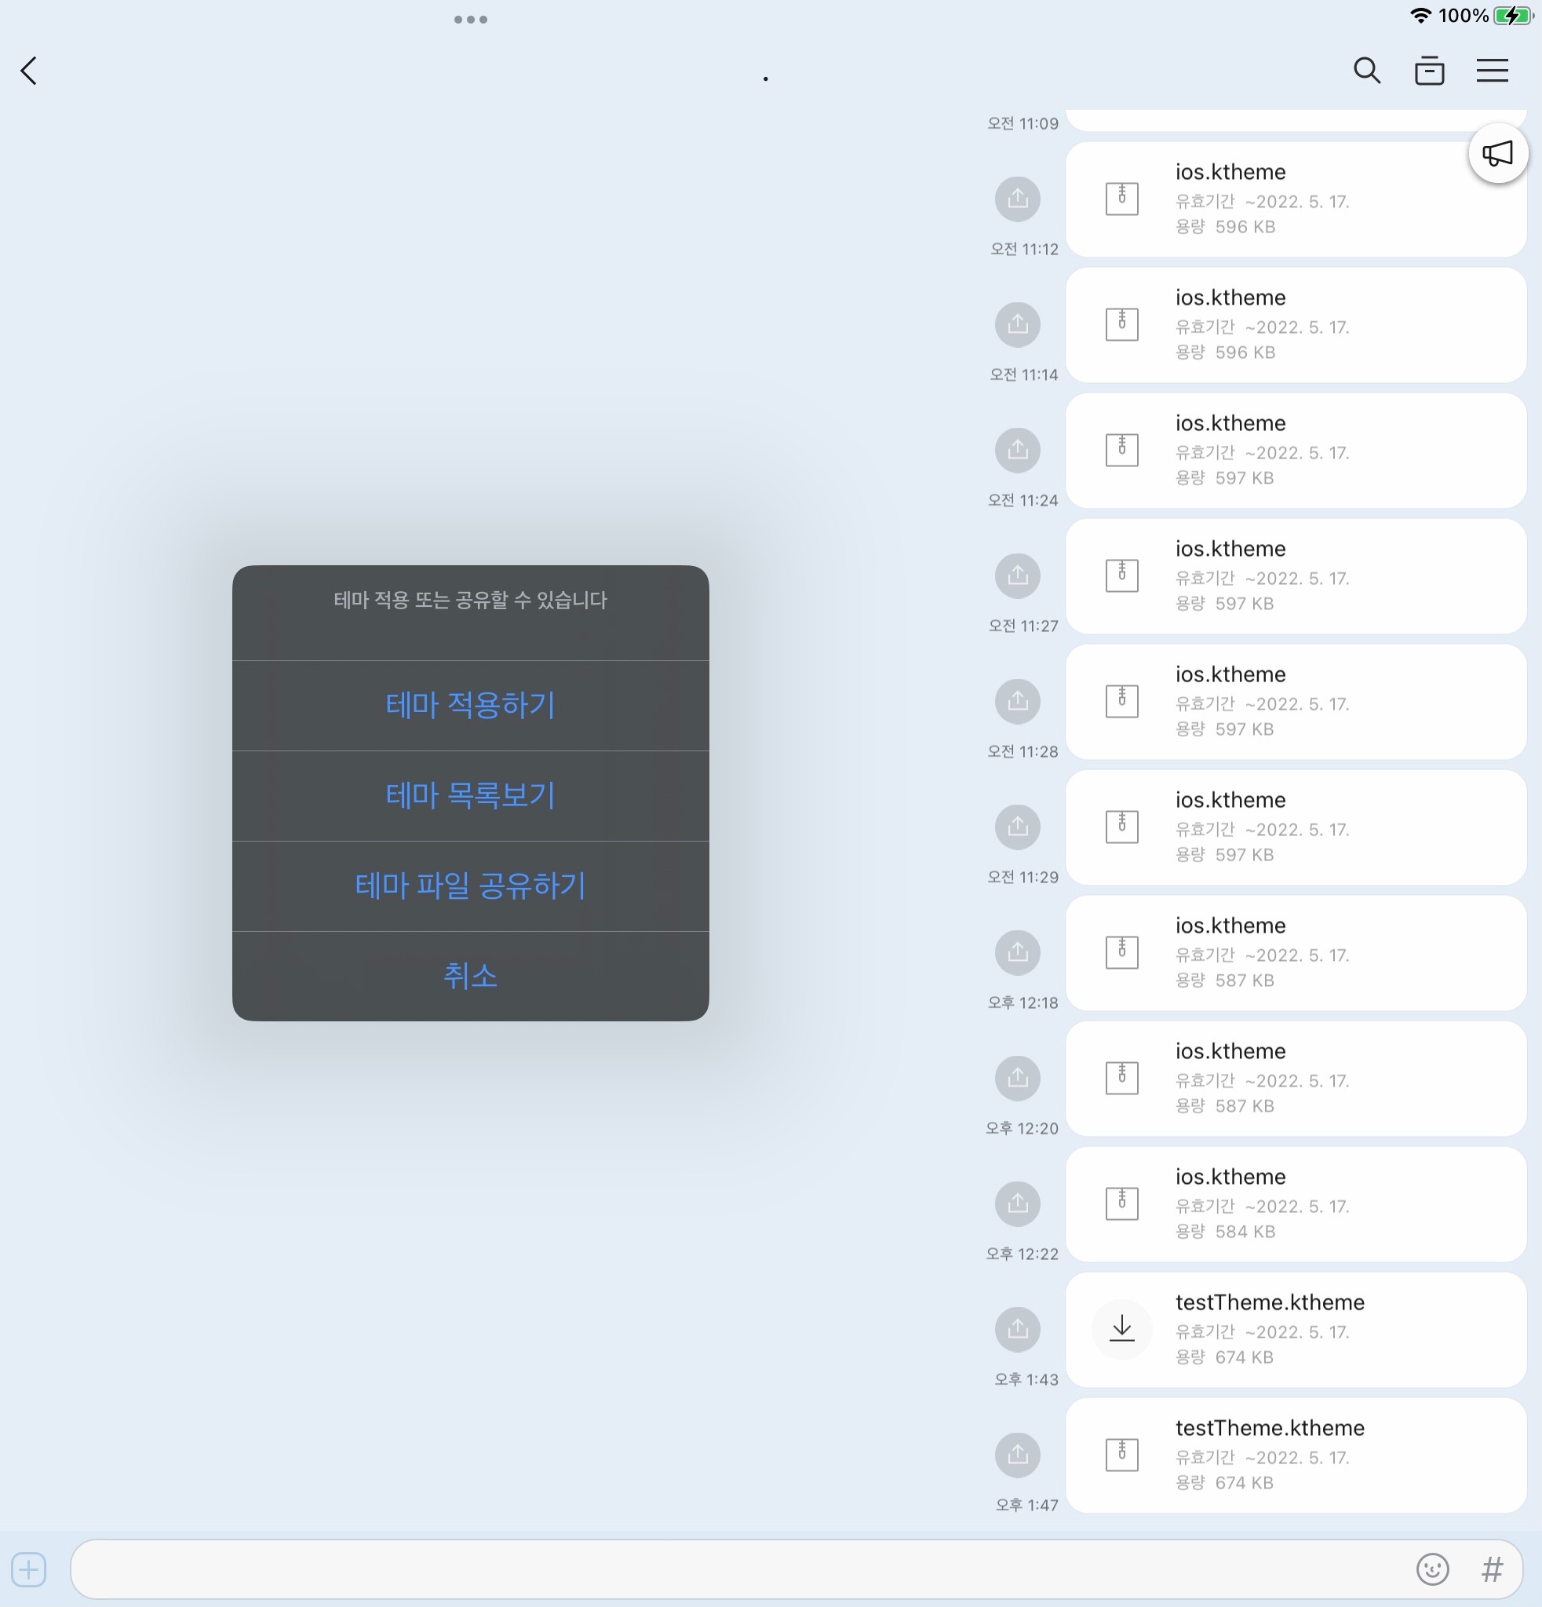Share the 오후 1:47 testTheme.ktheme file
This screenshot has width=1542, height=1607.
pos(1017,1455)
